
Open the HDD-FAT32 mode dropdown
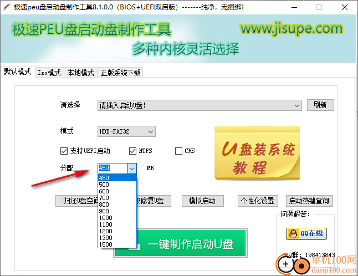[126, 131]
